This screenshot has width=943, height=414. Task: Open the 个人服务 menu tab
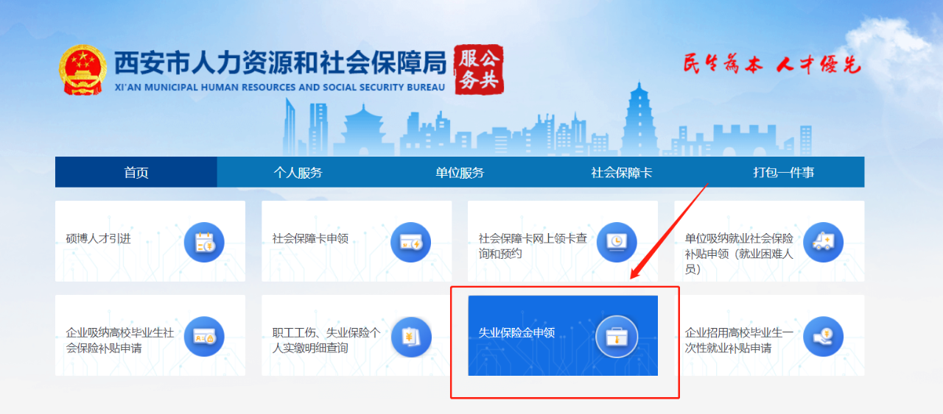pyautogui.click(x=298, y=173)
